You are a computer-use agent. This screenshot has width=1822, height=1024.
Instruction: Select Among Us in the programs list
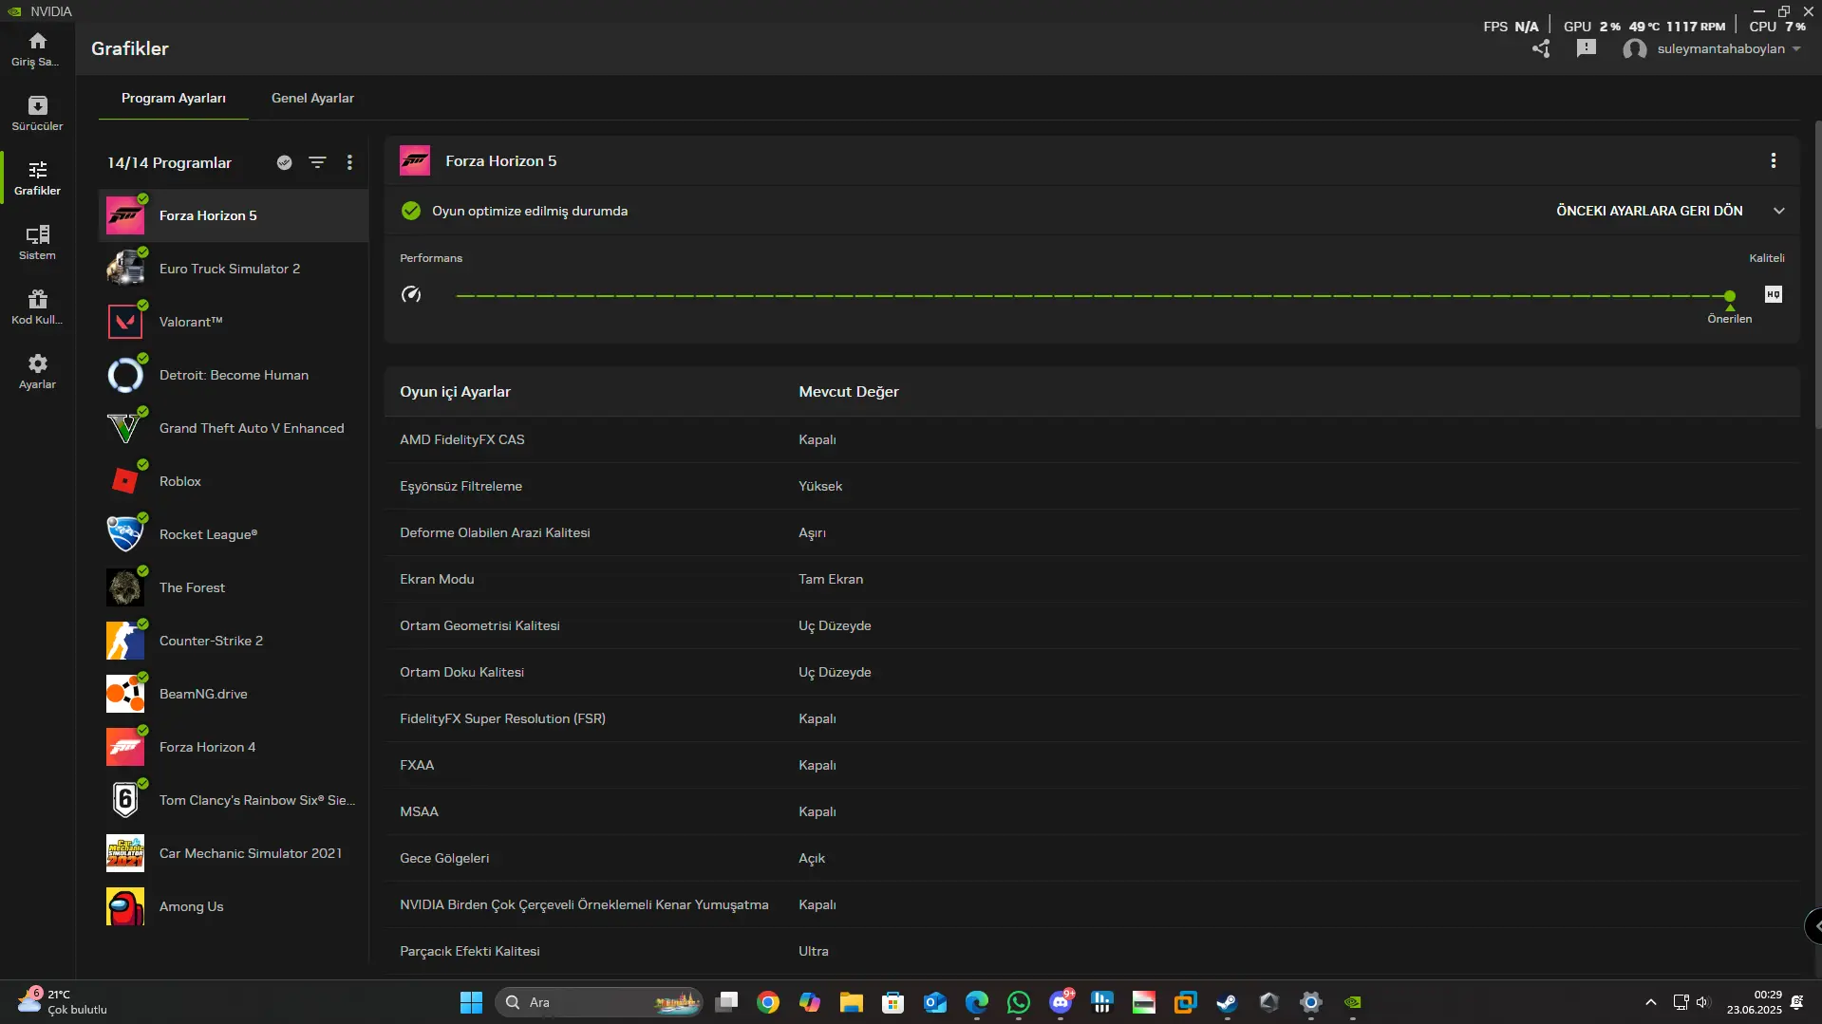(234, 906)
